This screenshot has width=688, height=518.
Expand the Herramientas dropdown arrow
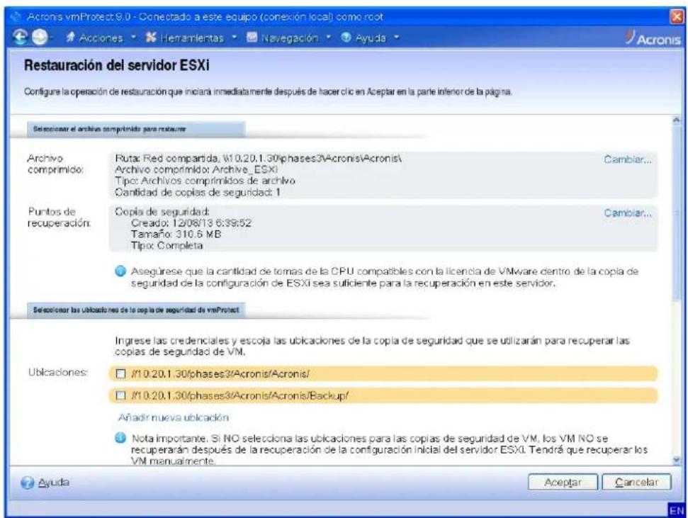coord(235,38)
